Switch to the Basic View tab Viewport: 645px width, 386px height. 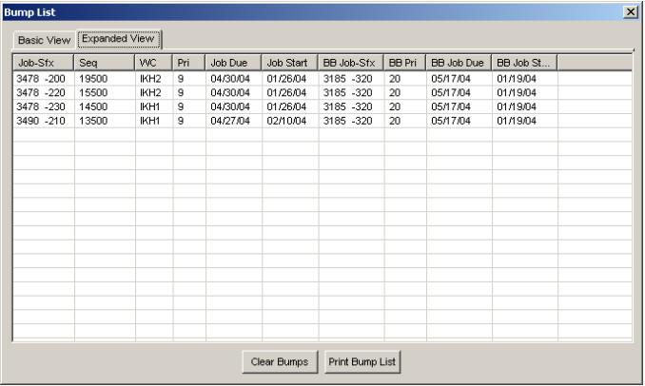pyautogui.click(x=44, y=40)
